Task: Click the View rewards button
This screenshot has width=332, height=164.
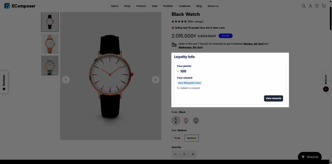Action: [273, 98]
